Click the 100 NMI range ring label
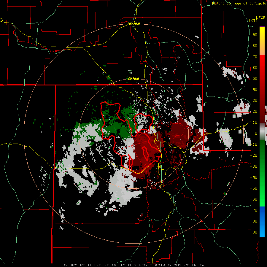 click(133, 24)
